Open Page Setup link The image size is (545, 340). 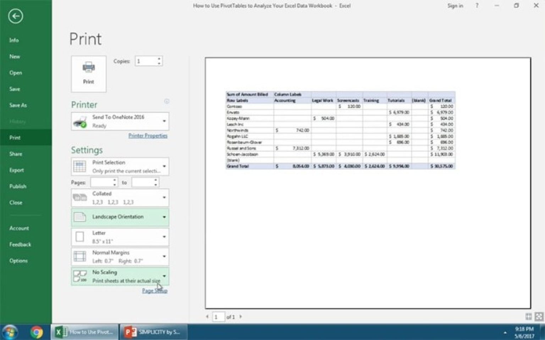(x=155, y=290)
